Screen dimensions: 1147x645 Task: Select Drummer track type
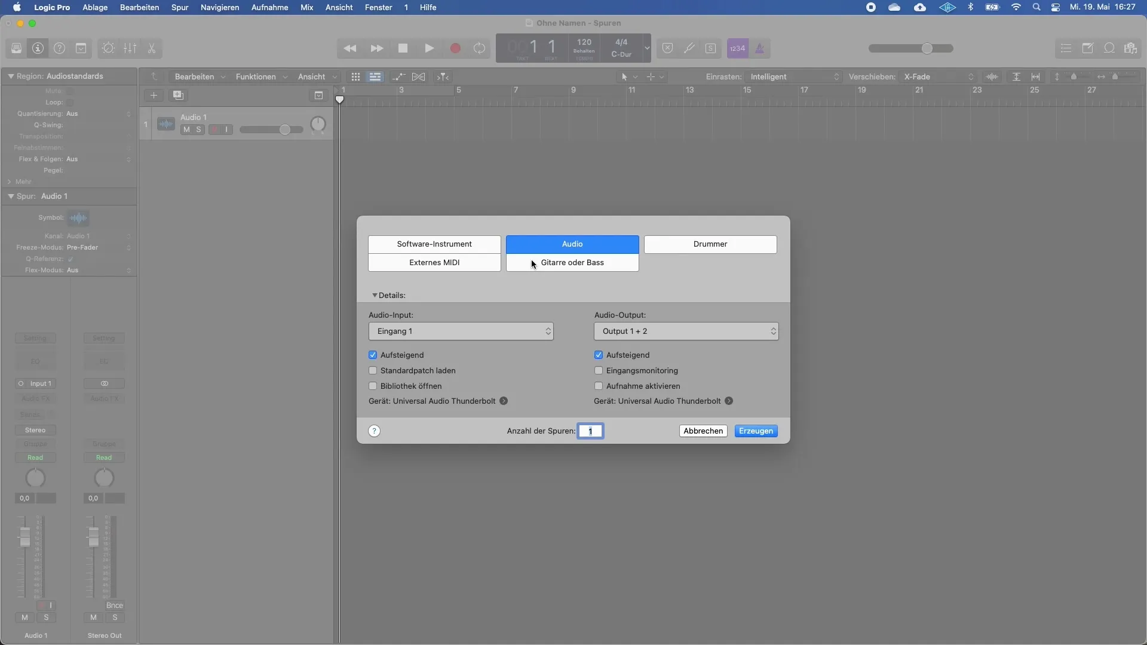point(710,244)
